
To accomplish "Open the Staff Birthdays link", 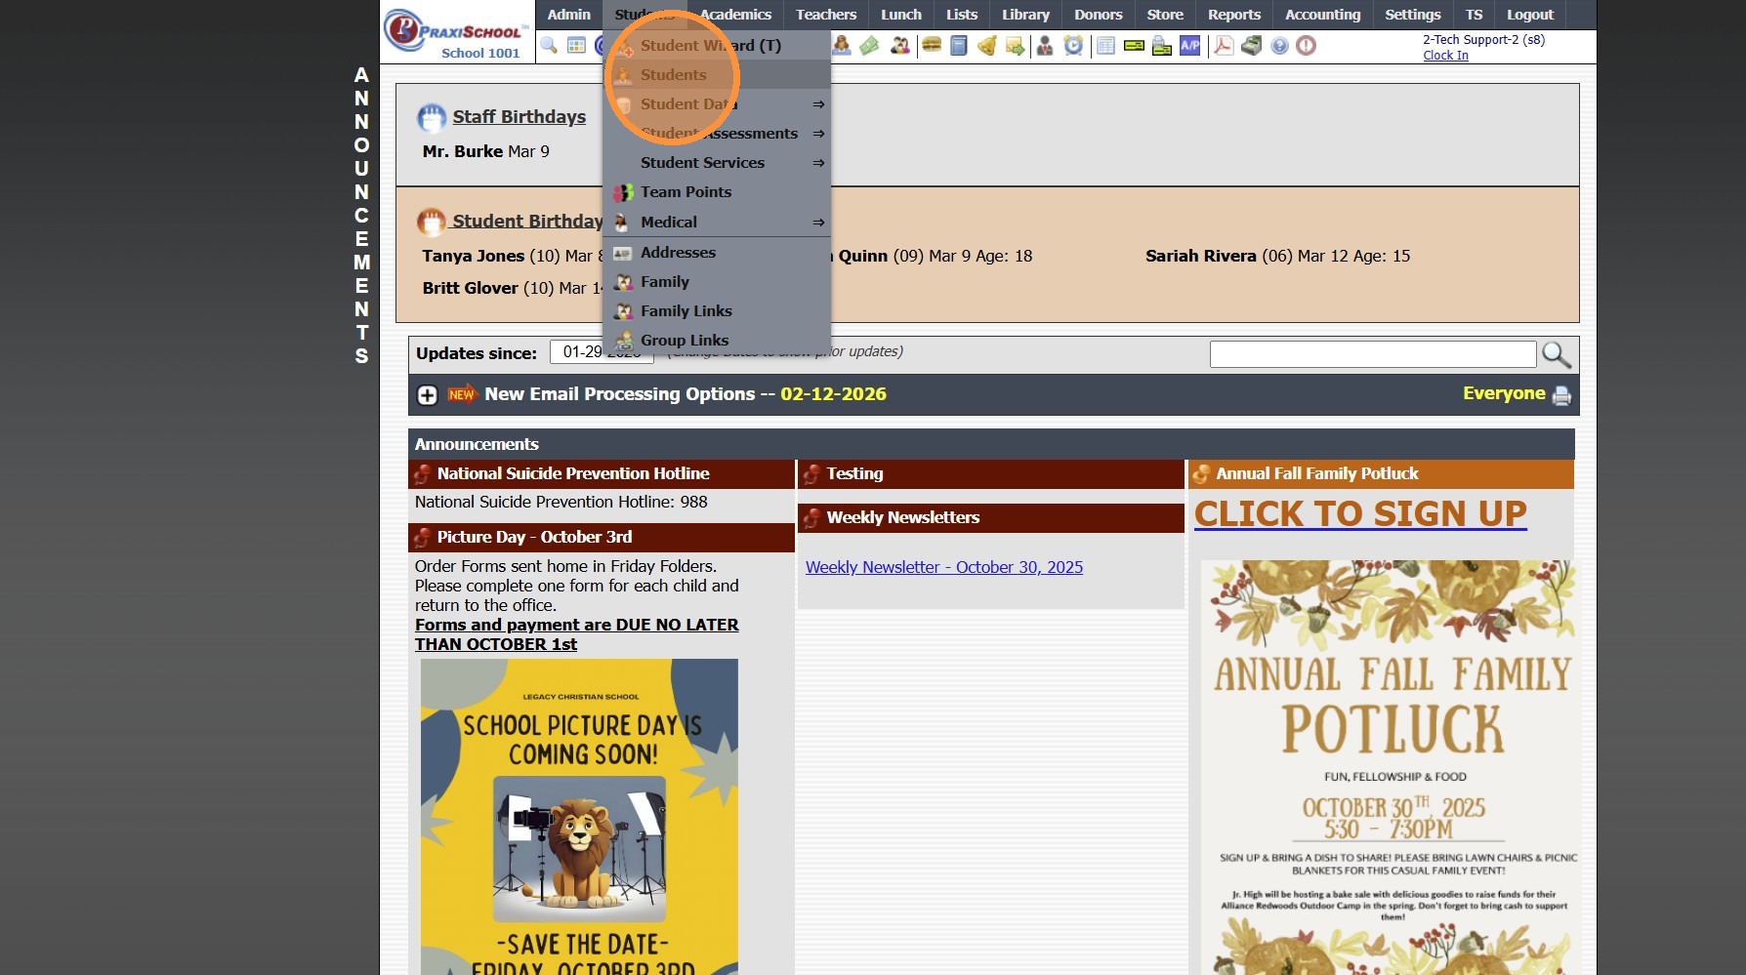I will 519,117.
